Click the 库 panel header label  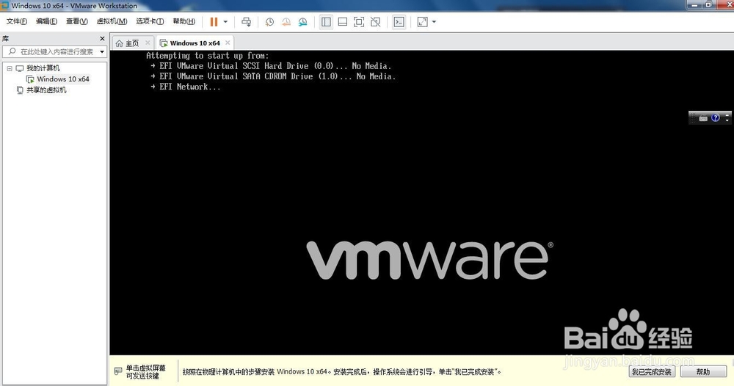click(x=6, y=38)
